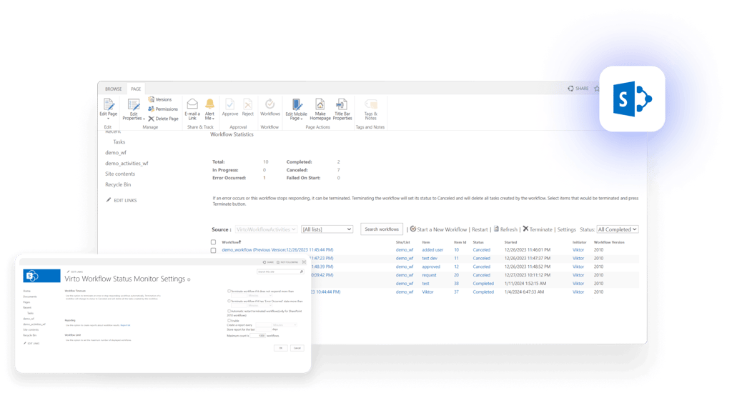
Task: Expand the Alert Me dropdown arrow
Action: pyautogui.click(x=213, y=119)
